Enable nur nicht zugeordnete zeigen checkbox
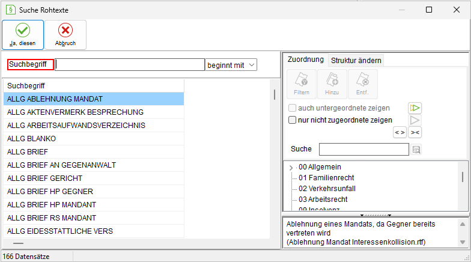 292,120
